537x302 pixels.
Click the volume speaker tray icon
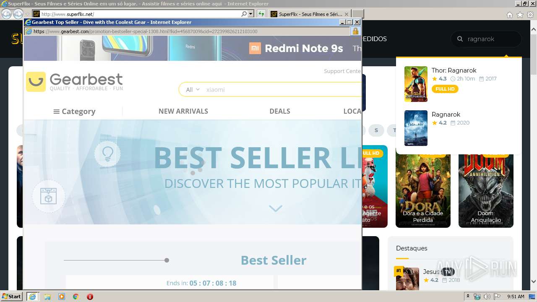tap(487, 297)
